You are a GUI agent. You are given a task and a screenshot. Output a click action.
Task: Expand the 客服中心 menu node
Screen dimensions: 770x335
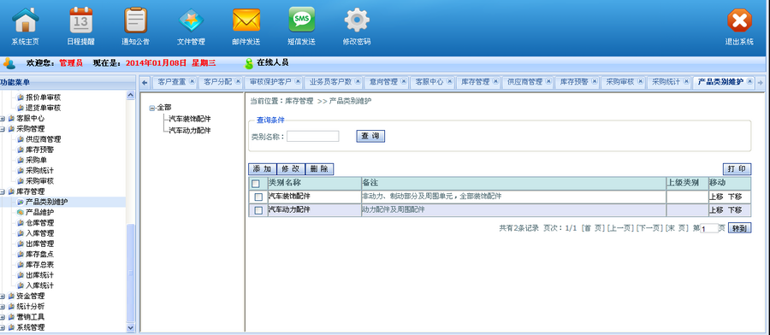3,118
